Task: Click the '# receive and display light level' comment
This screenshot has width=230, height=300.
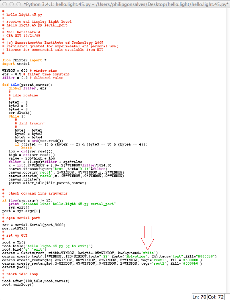Action: [x=37, y=22]
